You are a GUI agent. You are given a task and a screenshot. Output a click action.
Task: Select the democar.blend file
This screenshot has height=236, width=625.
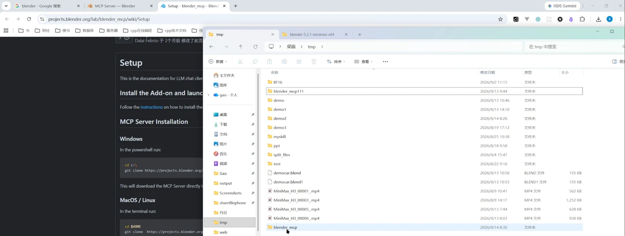tap(424, 173)
